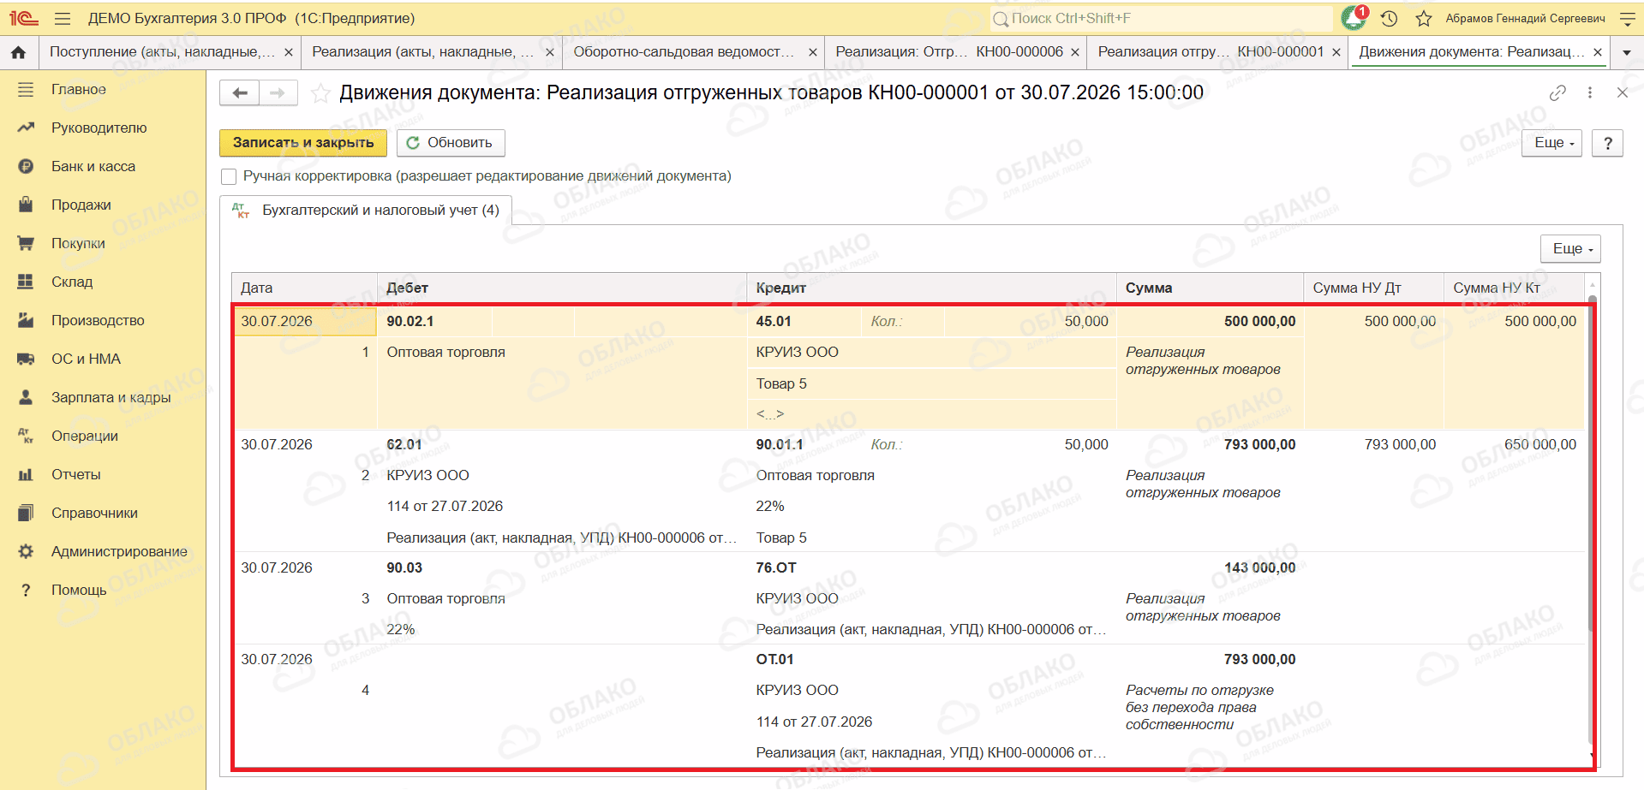Enable Ручная корректировка checkbox

tap(229, 176)
